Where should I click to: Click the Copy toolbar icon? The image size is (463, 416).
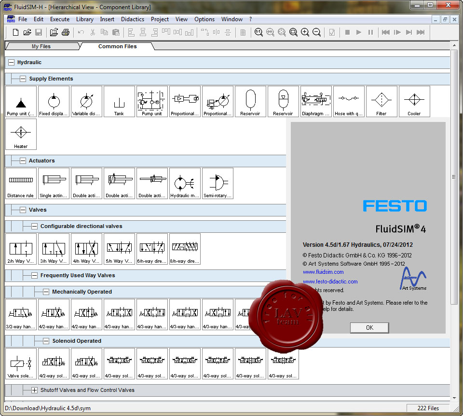[104, 32]
